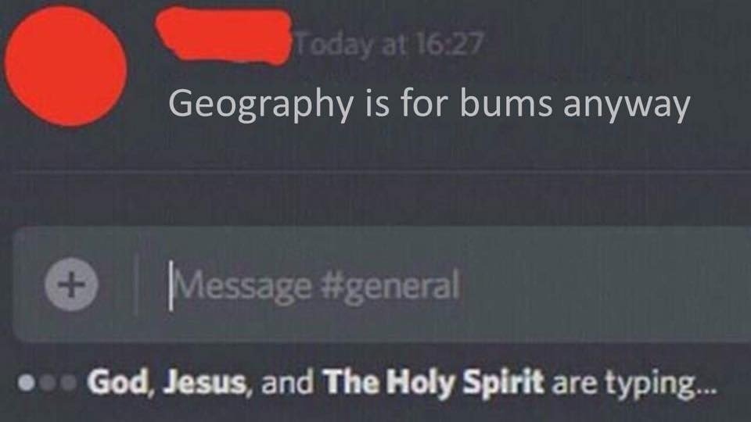Viewport: 751px width, 422px height.
Task: Click the are typing... status text
Action: 635,384
